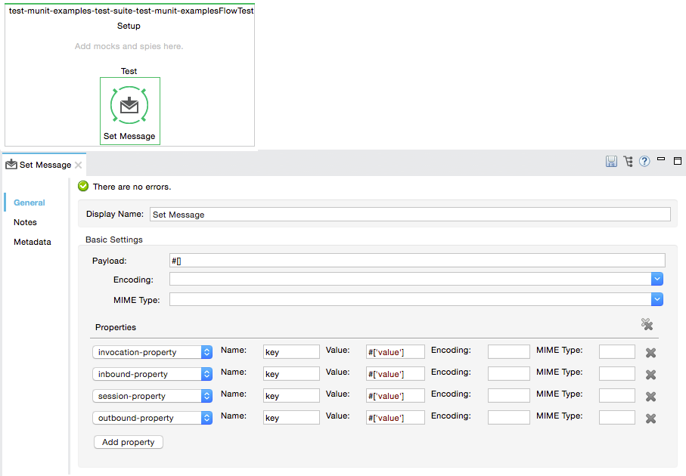Delete the invocation-property row
Image resolution: width=686 pixels, height=476 pixels.
[650, 353]
